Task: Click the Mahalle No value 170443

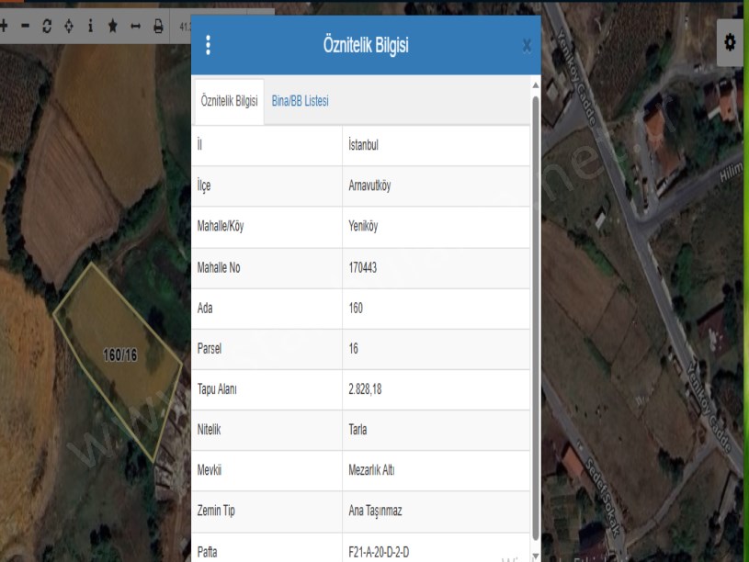Action: pos(363,267)
